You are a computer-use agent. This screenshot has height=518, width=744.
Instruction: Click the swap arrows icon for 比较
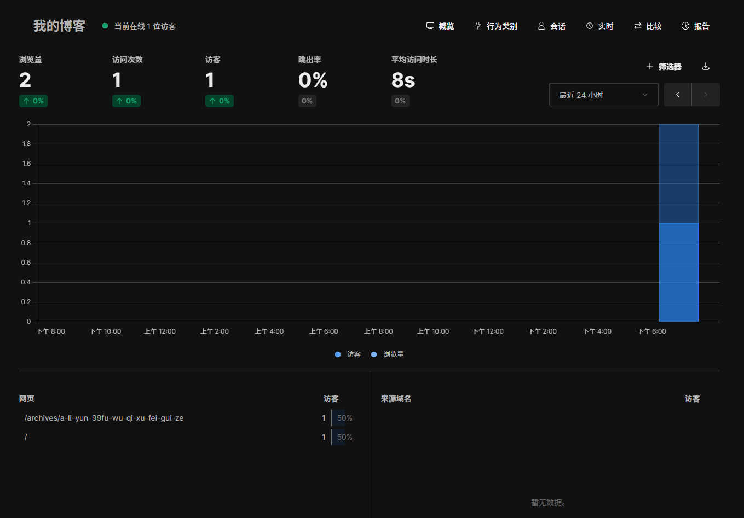[638, 26]
